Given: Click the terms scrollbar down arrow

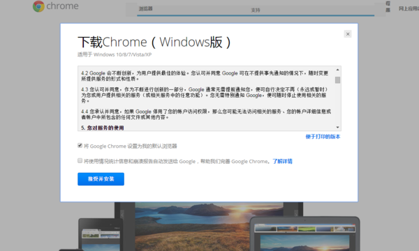Looking at the screenshot, I should tap(338, 127).
